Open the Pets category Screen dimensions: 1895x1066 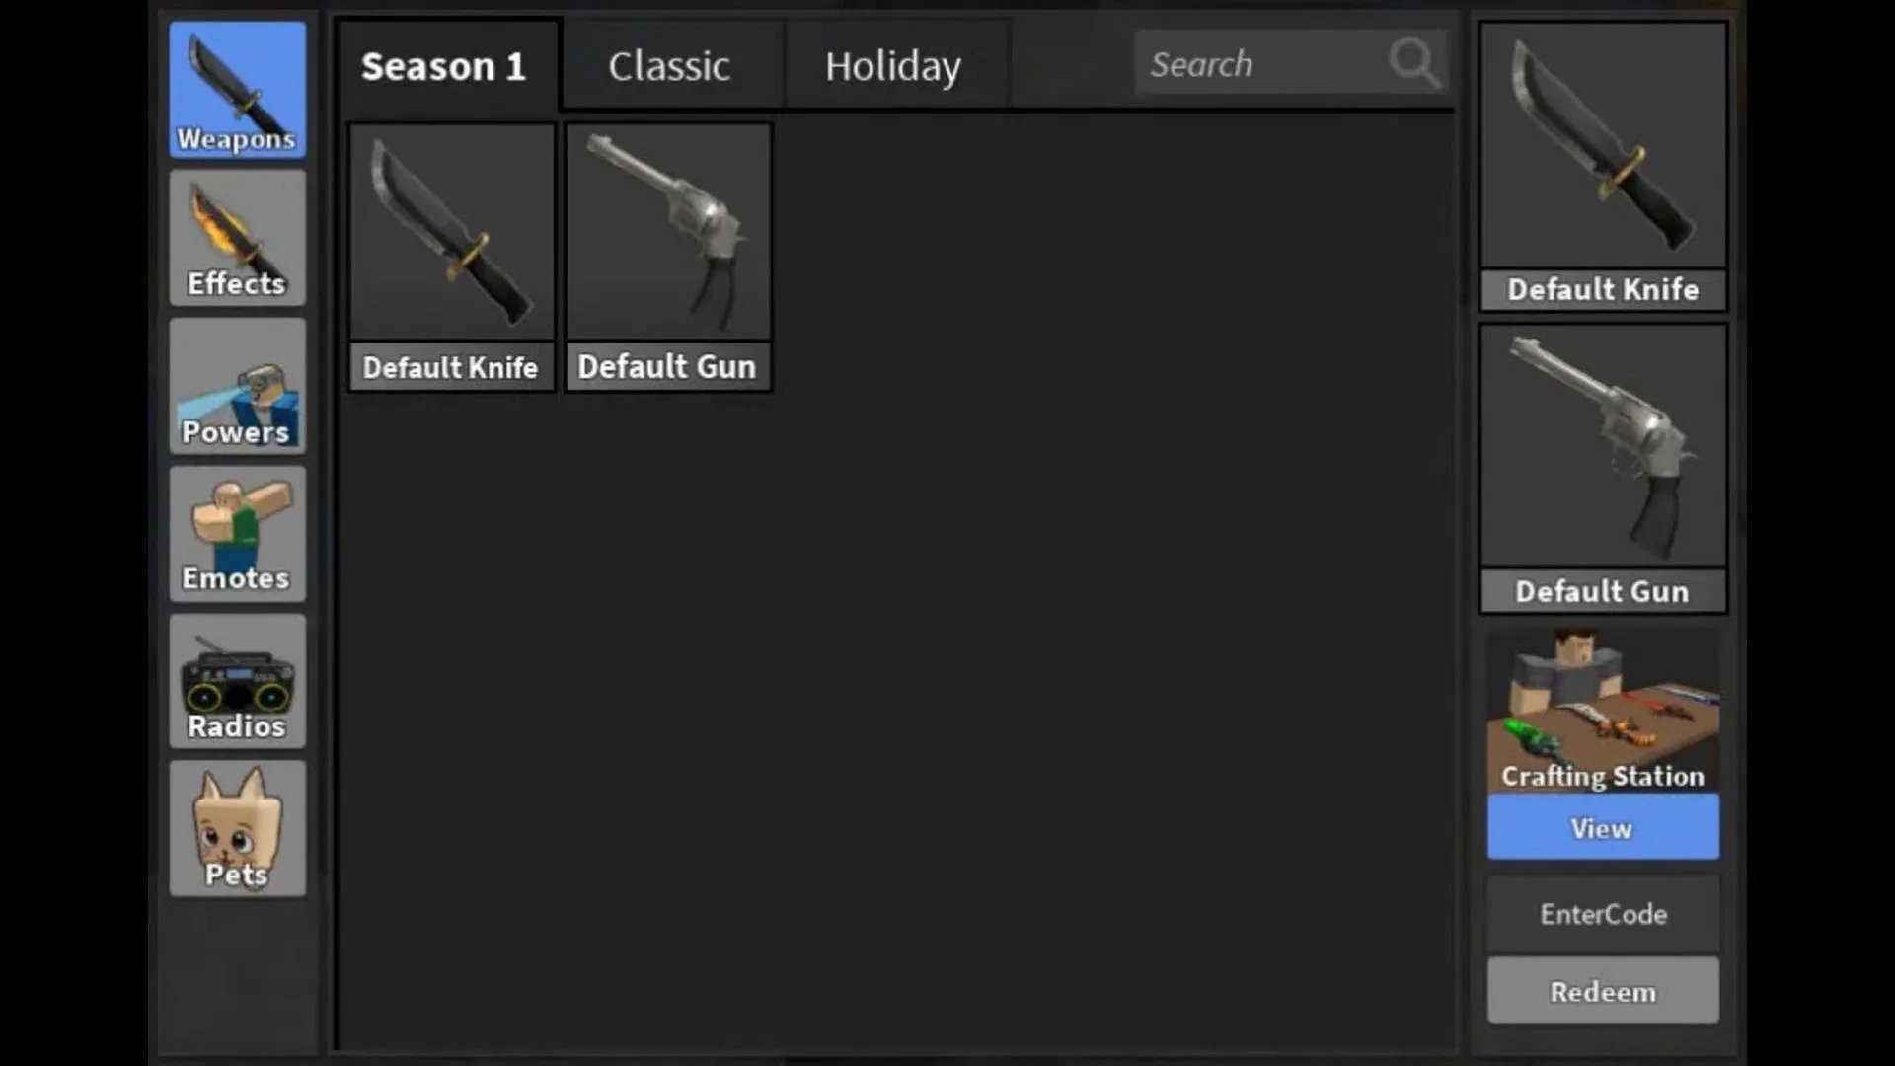tap(237, 828)
